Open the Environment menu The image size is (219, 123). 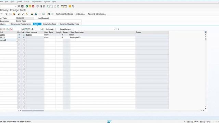click(x=37, y=1)
